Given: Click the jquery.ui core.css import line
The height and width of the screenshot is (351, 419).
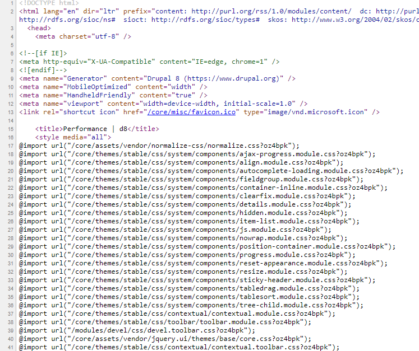Looking at the screenshot, I should [x=165, y=339].
